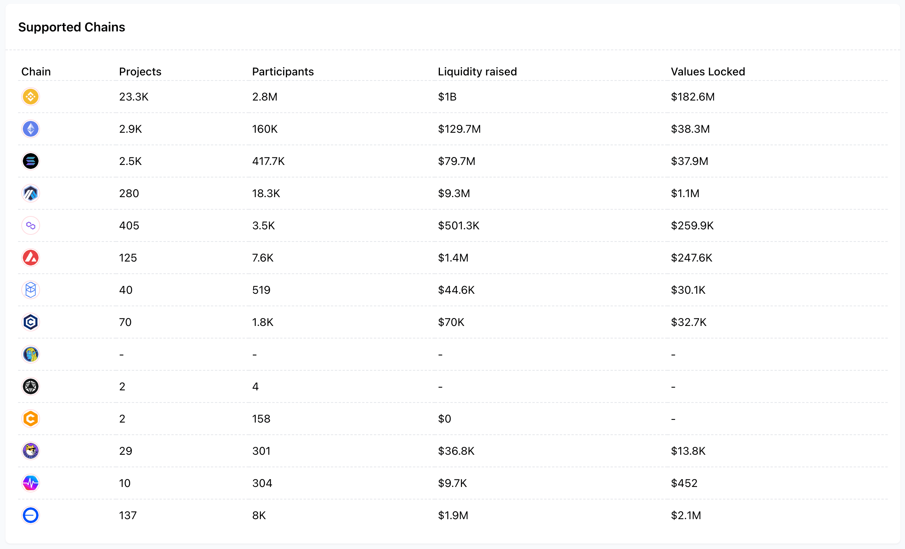The height and width of the screenshot is (549, 905).
Task: Click the Supported Chains heading
Action: coord(72,27)
